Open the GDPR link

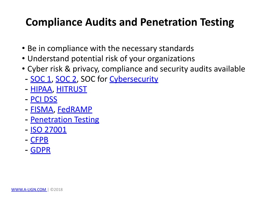(40, 150)
